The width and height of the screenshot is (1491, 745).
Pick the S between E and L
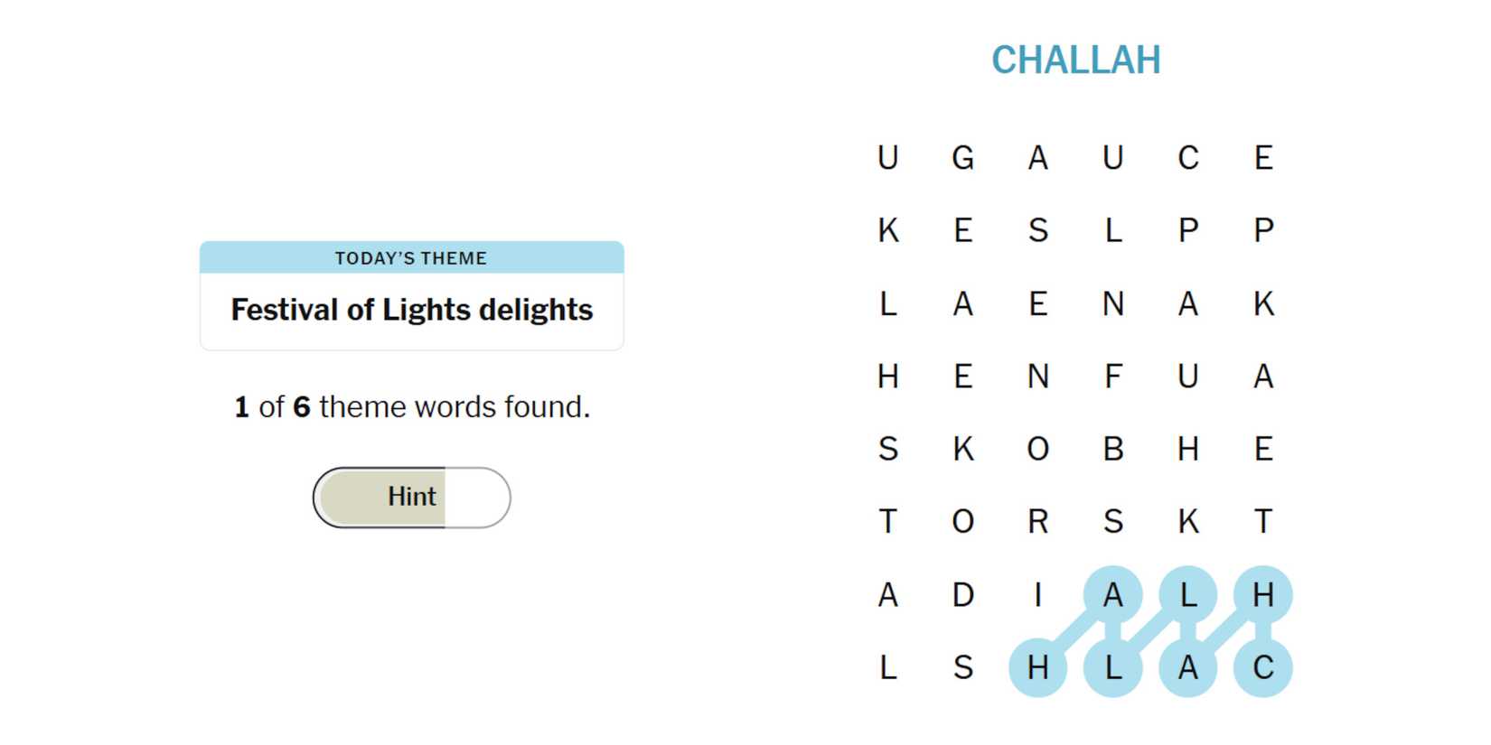1038,231
